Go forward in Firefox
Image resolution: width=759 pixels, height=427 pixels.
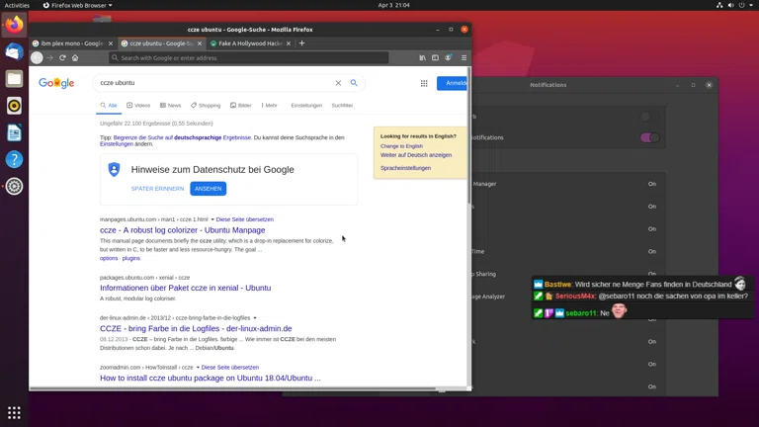pos(49,57)
